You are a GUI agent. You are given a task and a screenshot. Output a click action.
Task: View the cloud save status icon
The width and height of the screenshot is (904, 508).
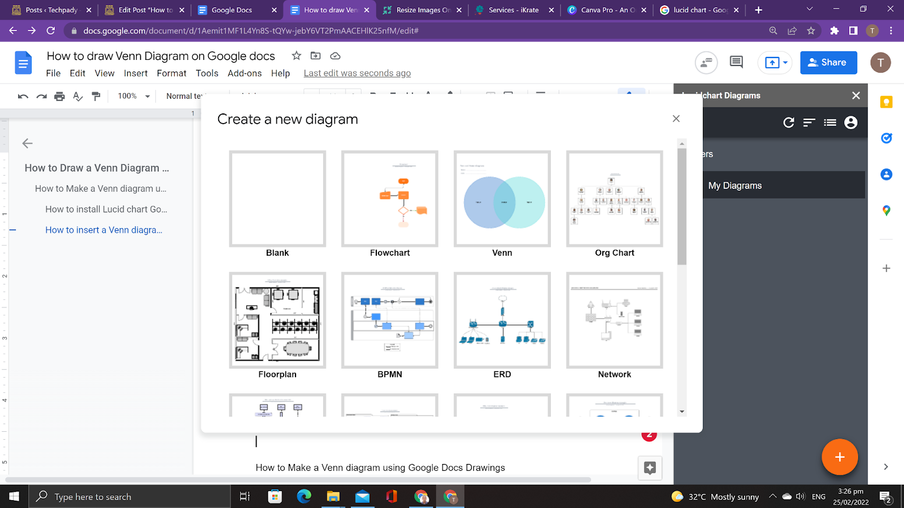click(335, 55)
